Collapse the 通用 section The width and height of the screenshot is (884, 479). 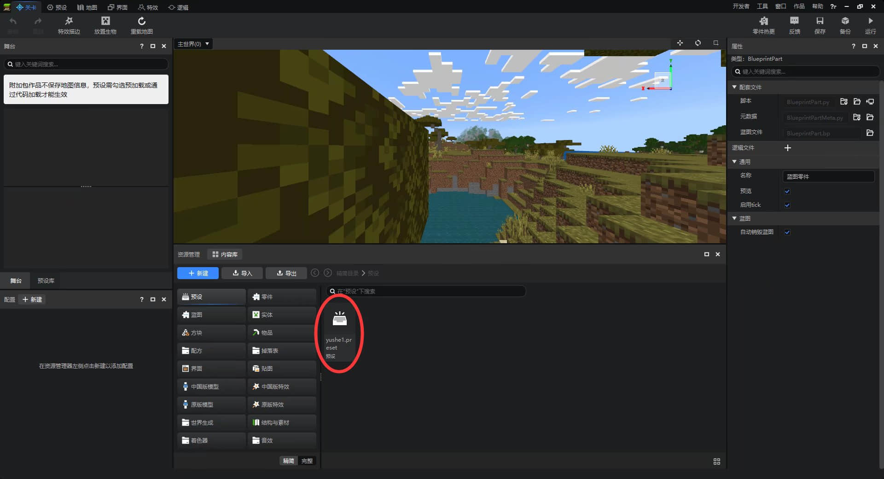coord(734,162)
